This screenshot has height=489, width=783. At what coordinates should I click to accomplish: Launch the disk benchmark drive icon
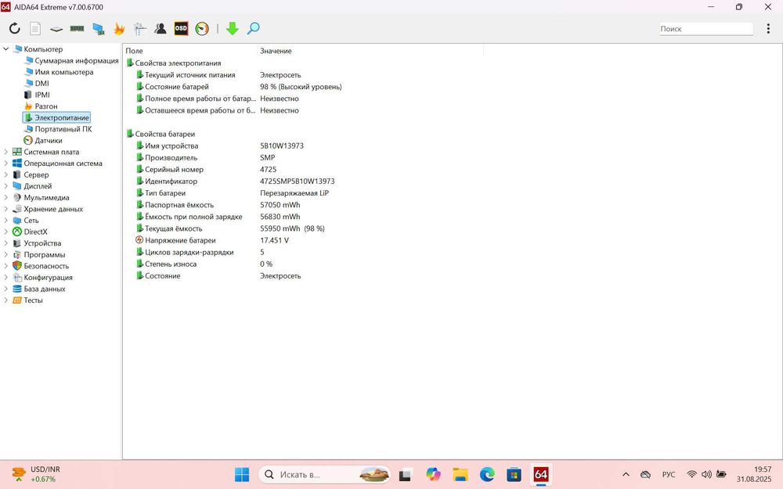(56, 29)
